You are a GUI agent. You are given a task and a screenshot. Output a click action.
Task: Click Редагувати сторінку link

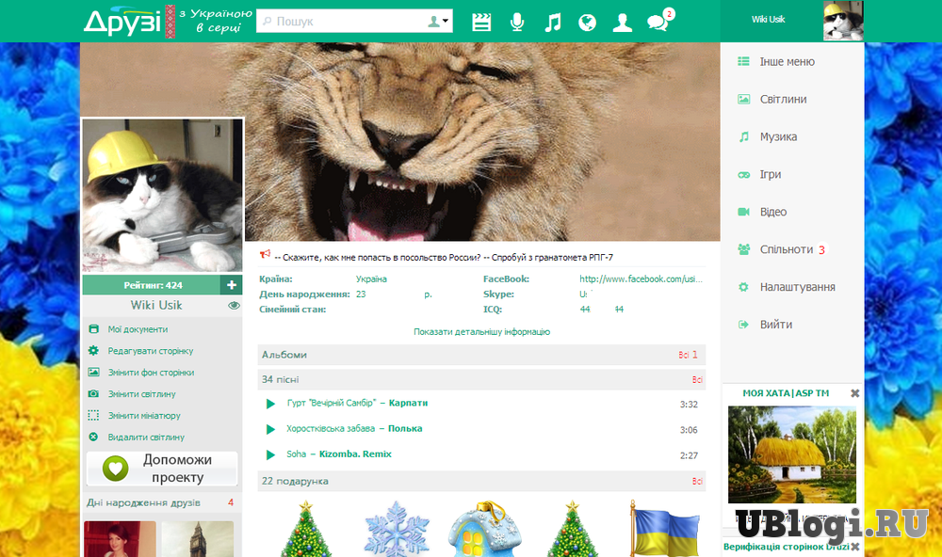(x=150, y=351)
